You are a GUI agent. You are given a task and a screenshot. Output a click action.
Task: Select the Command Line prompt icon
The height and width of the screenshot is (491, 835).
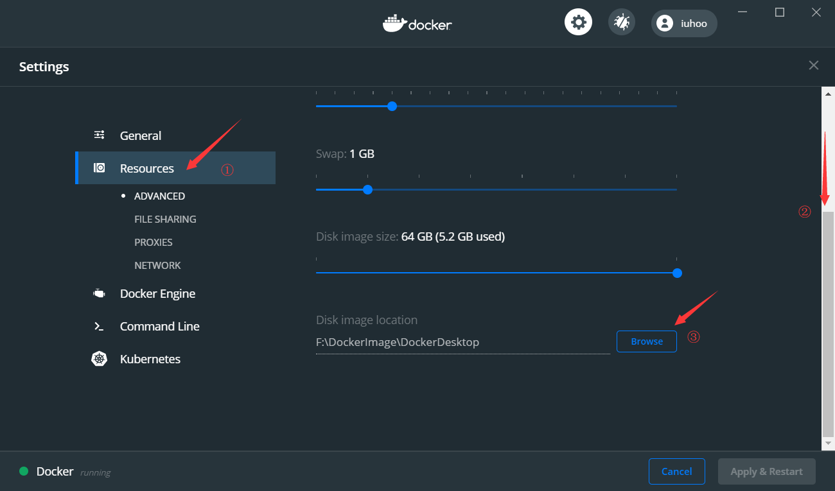(99, 326)
